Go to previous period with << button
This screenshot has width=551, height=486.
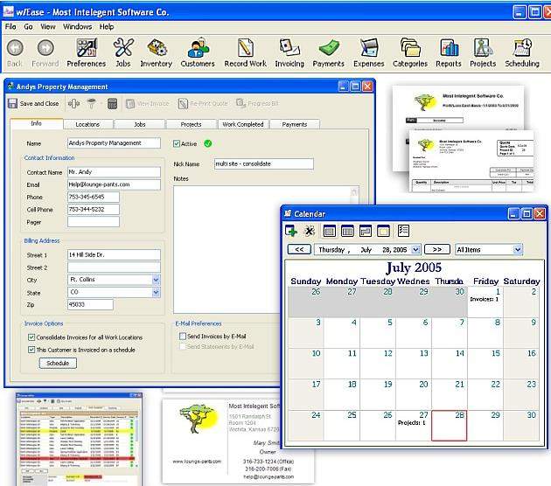(x=299, y=249)
